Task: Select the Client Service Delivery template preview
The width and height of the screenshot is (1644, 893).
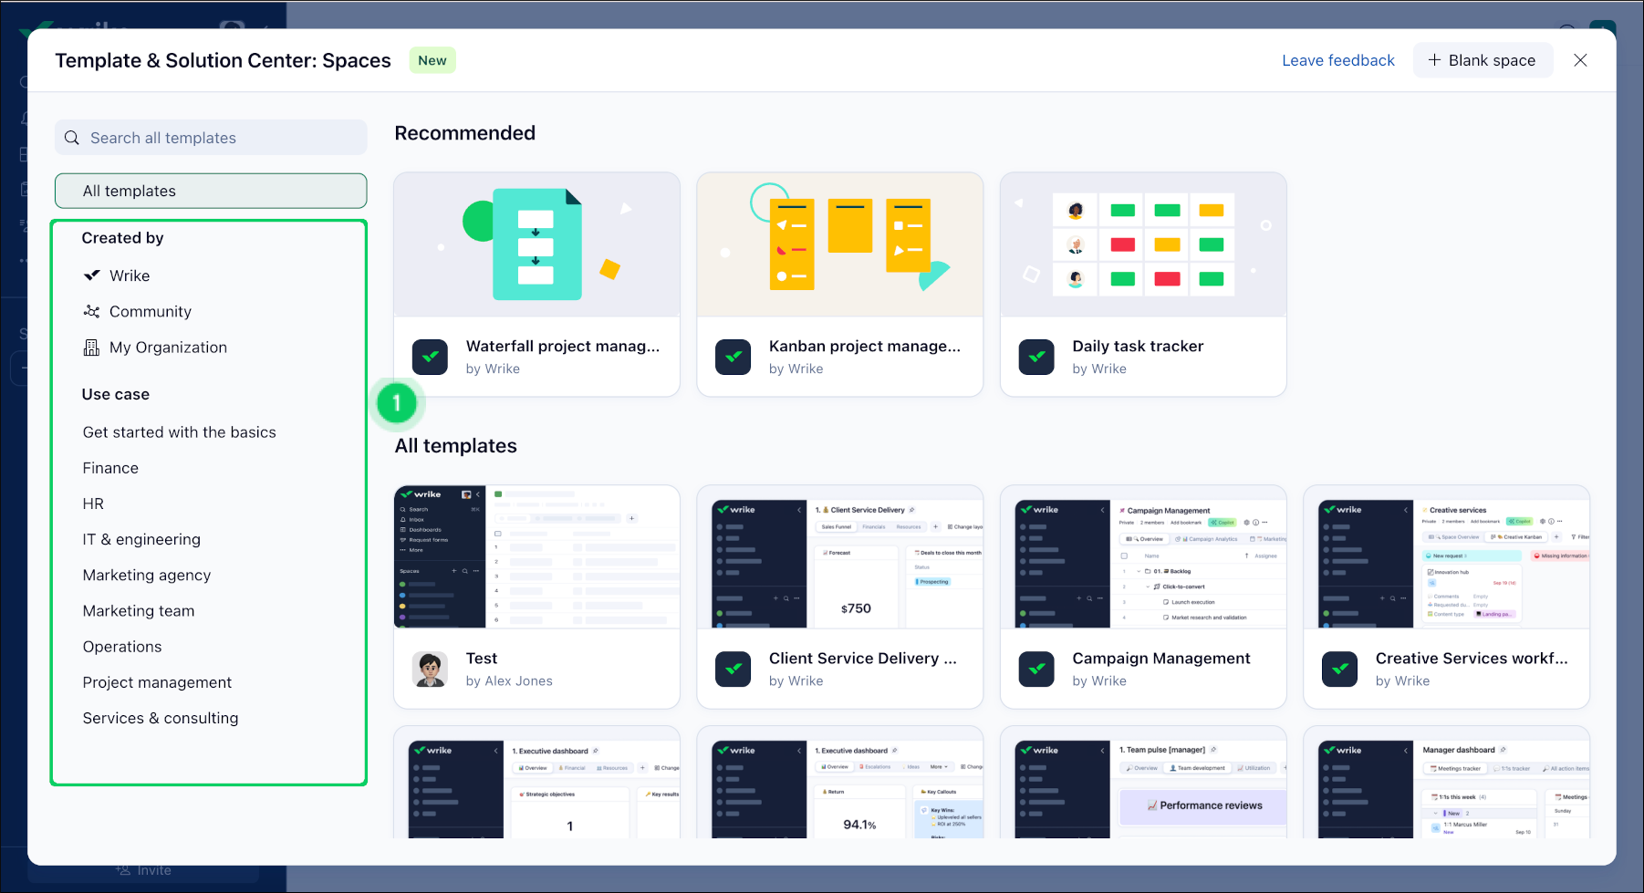Action: tap(839, 558)
